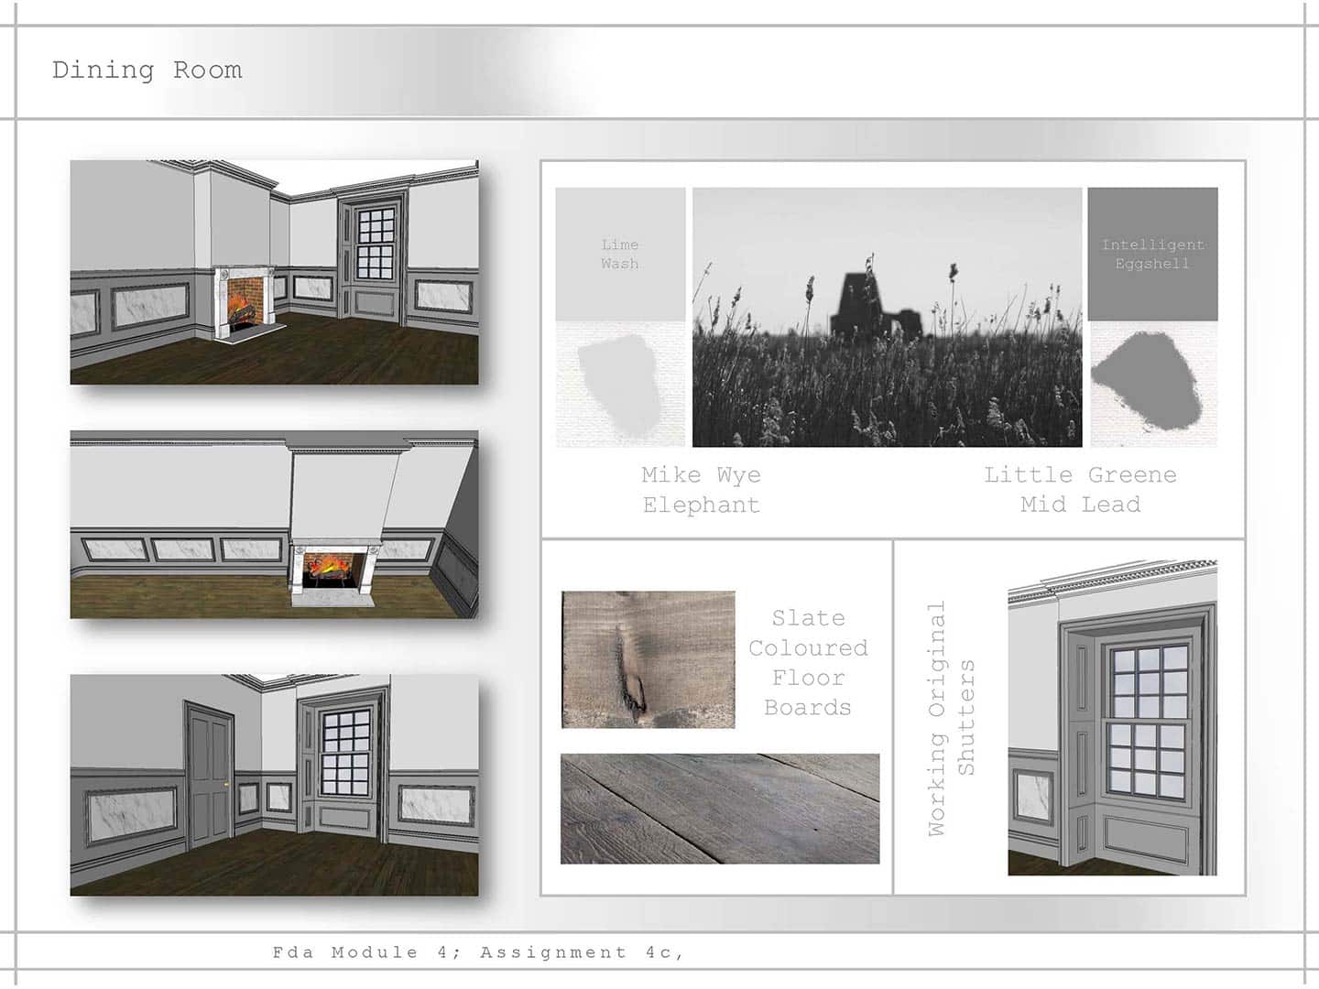This screenshot has height=989, width=1319.
Task: Select the "Mike Wye Elephant" label
Action: coord(701,490)
